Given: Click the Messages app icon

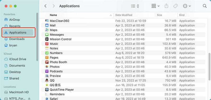Looking at the screenshot, I should tap(47, 35).
